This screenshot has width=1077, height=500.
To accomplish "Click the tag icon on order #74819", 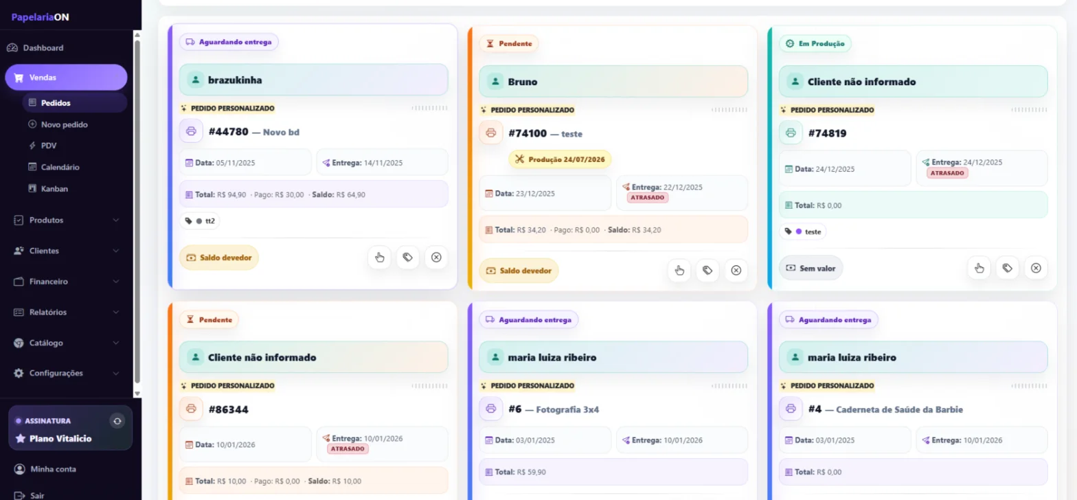I will (1008, 268).
